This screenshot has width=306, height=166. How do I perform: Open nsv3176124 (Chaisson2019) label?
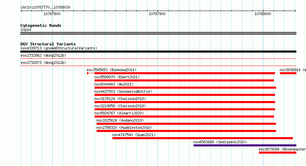[x=120, y=99]
